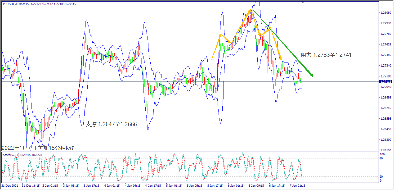Click the 1.27340 price axis label
The height and width of the screenshot is (190, 394).
[x=386, y=66]
